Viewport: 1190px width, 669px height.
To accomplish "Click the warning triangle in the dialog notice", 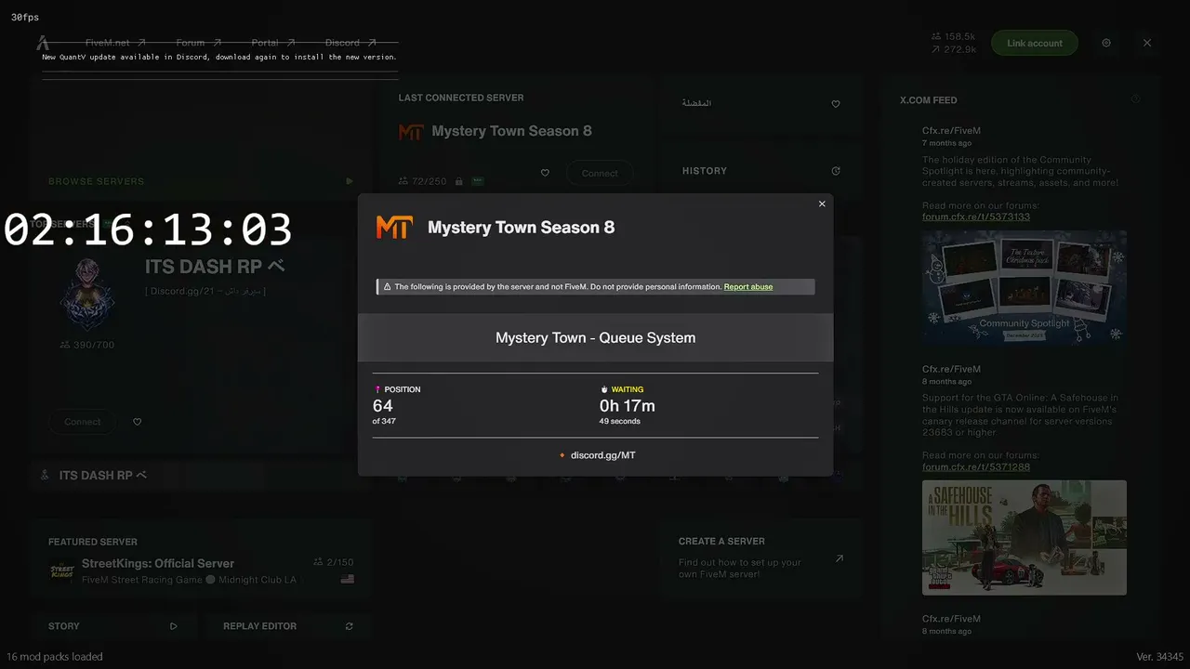I will (x=387, y=287).
